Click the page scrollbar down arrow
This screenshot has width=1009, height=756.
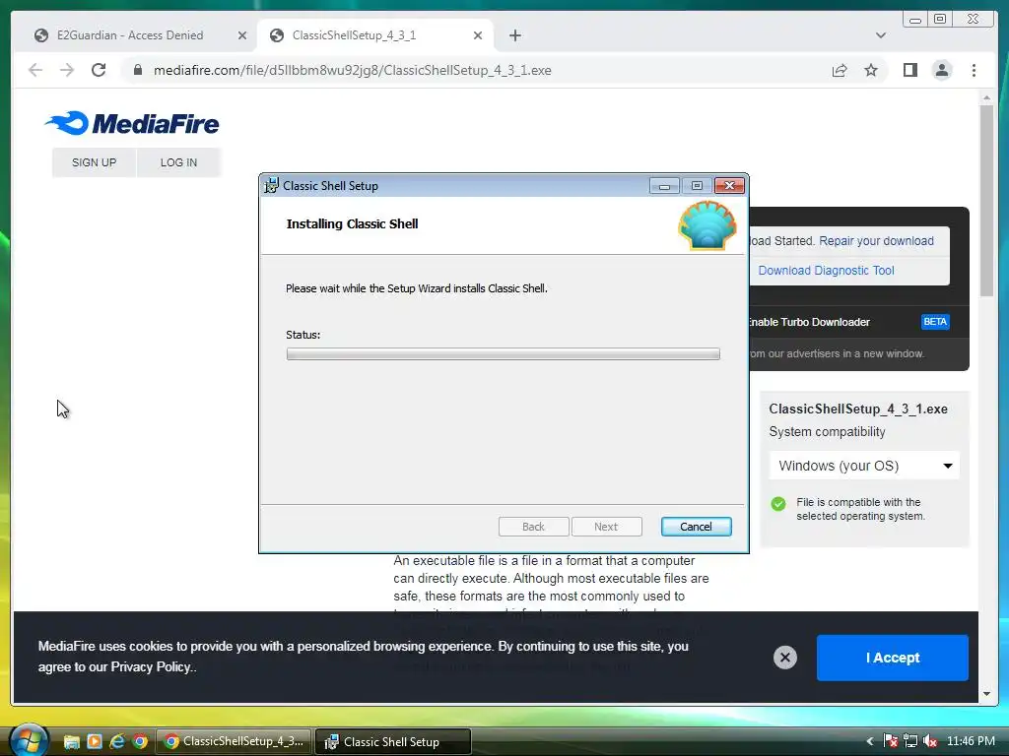(x=986, y=694)
